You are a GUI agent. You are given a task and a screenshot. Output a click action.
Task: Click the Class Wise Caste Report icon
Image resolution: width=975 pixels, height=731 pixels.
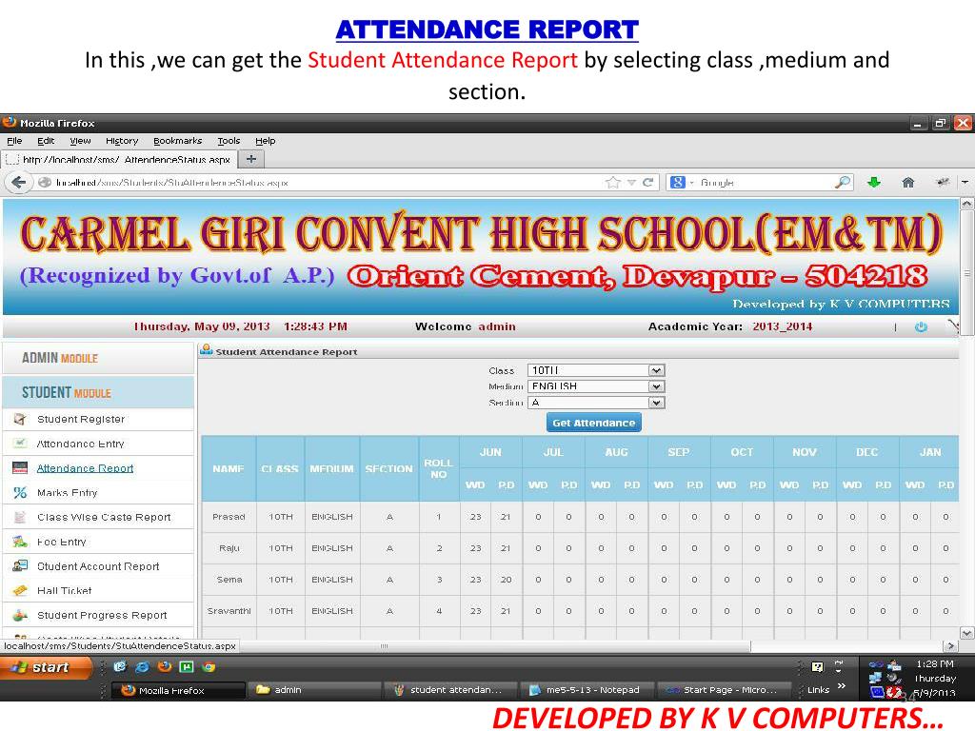click(x=20, y=517)
